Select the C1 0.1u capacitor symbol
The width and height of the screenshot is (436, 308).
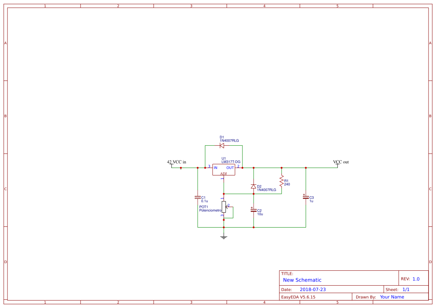click(x=197, y=197)
